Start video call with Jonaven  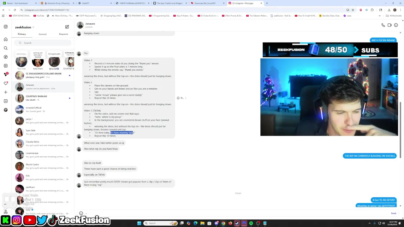click(x=389, y=25)
